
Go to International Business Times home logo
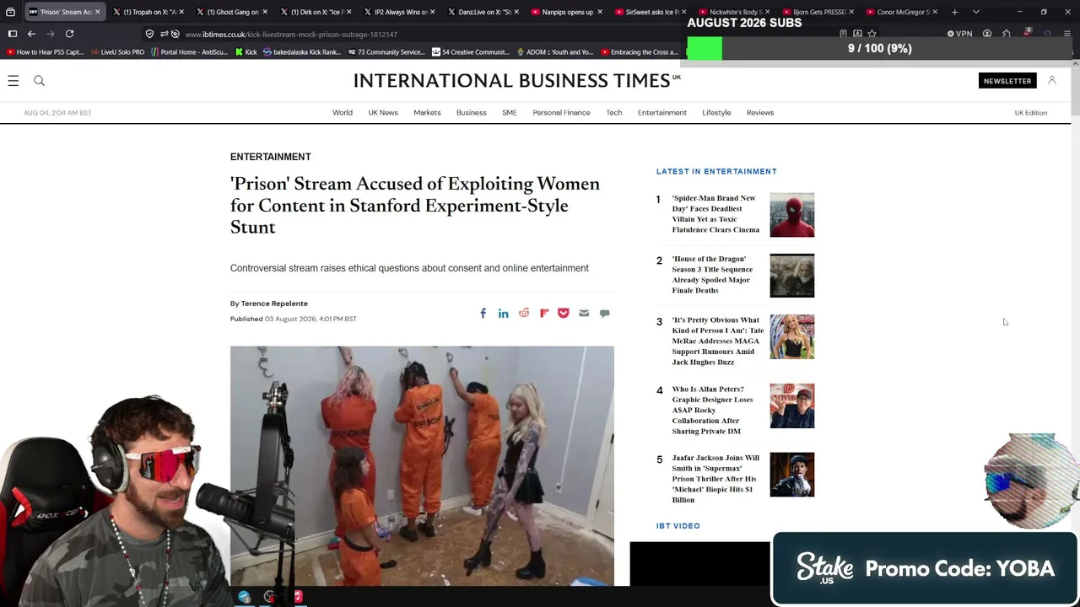click(x=516, y=81)
